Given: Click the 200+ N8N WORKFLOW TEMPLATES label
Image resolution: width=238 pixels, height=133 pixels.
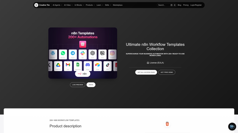Looking at the screenshot, I should tap(64, 120).
